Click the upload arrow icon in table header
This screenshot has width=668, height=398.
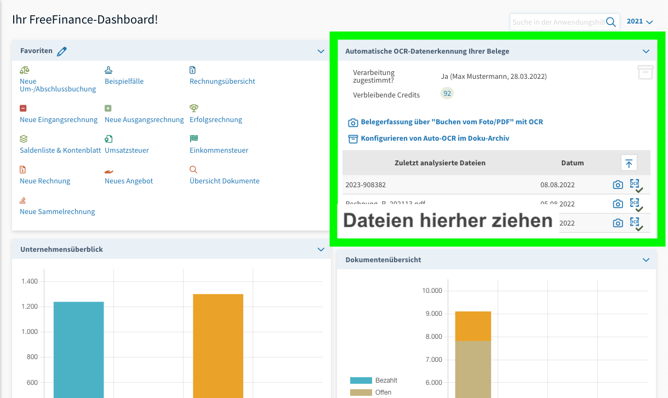click(x=629, y=163)
